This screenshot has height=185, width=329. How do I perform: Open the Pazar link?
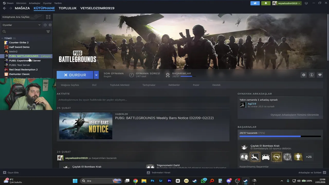[196, 85]
